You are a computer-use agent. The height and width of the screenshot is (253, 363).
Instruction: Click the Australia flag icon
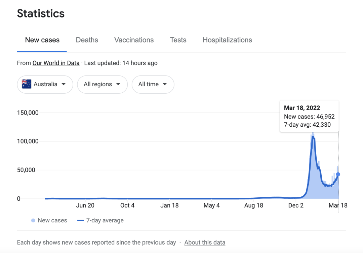click(27, 84)
